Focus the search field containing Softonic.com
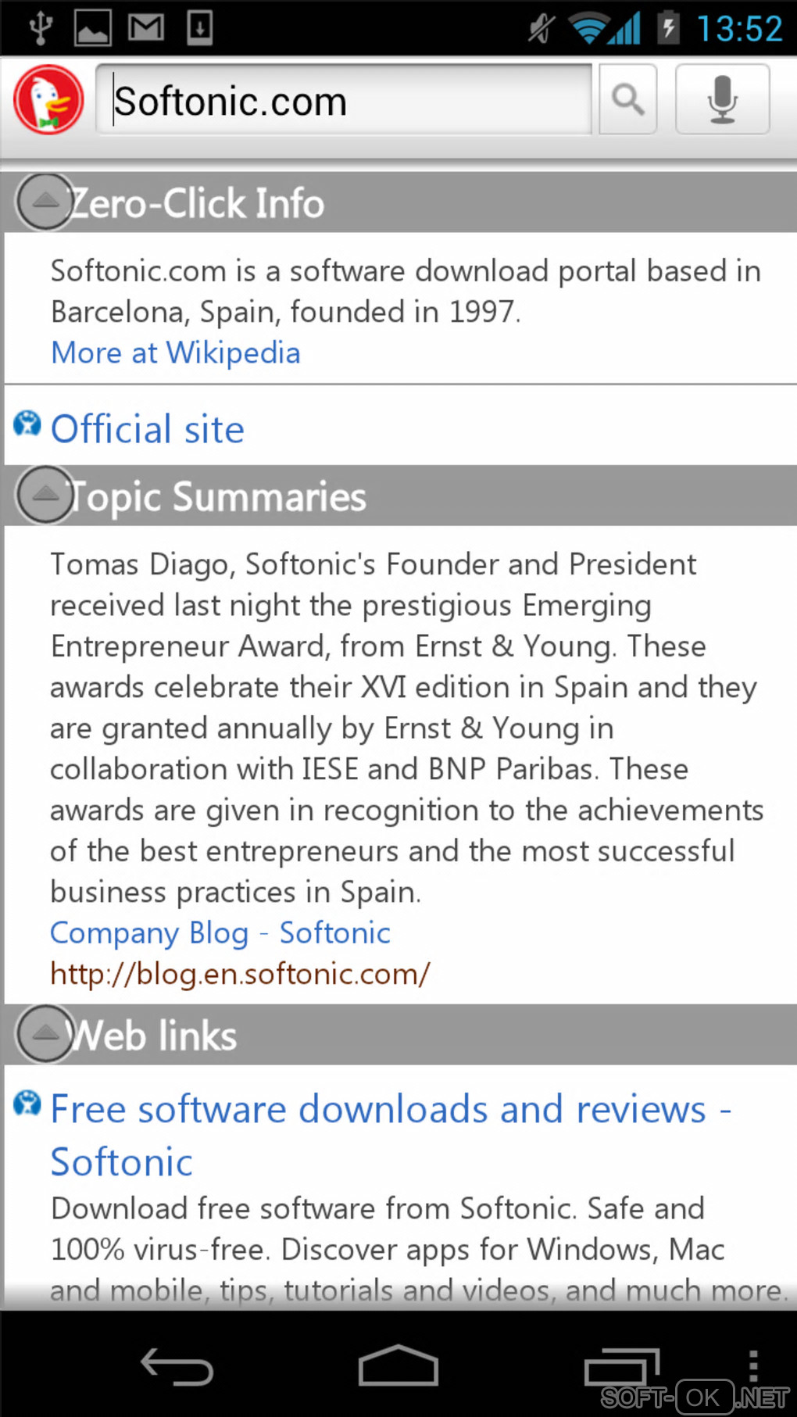Screen dimensions: 797x1417 (344, 101)
